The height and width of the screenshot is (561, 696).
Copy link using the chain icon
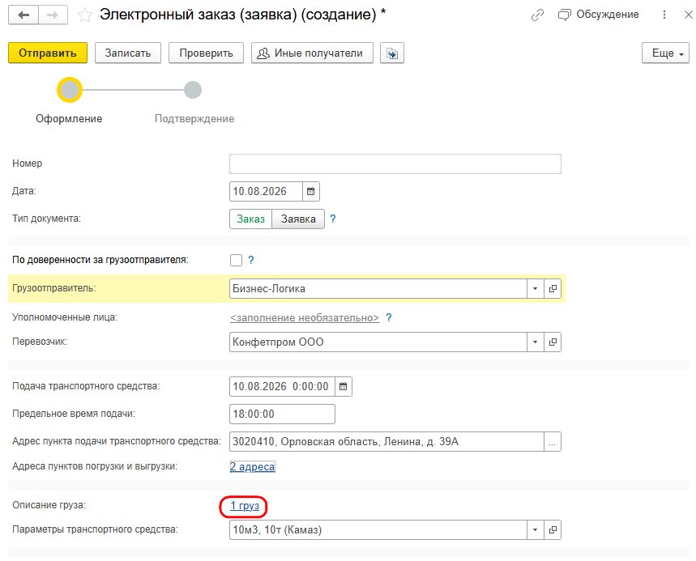pyautogui.click(x=537, y=15)
